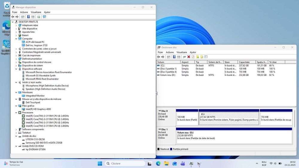Expand the Cozi de imprimare node

pyautogui.click(x=16, y=56)
